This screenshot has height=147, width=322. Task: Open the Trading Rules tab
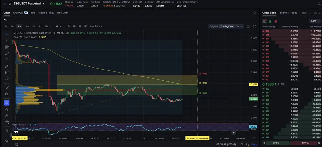click(x=46, y=13)
